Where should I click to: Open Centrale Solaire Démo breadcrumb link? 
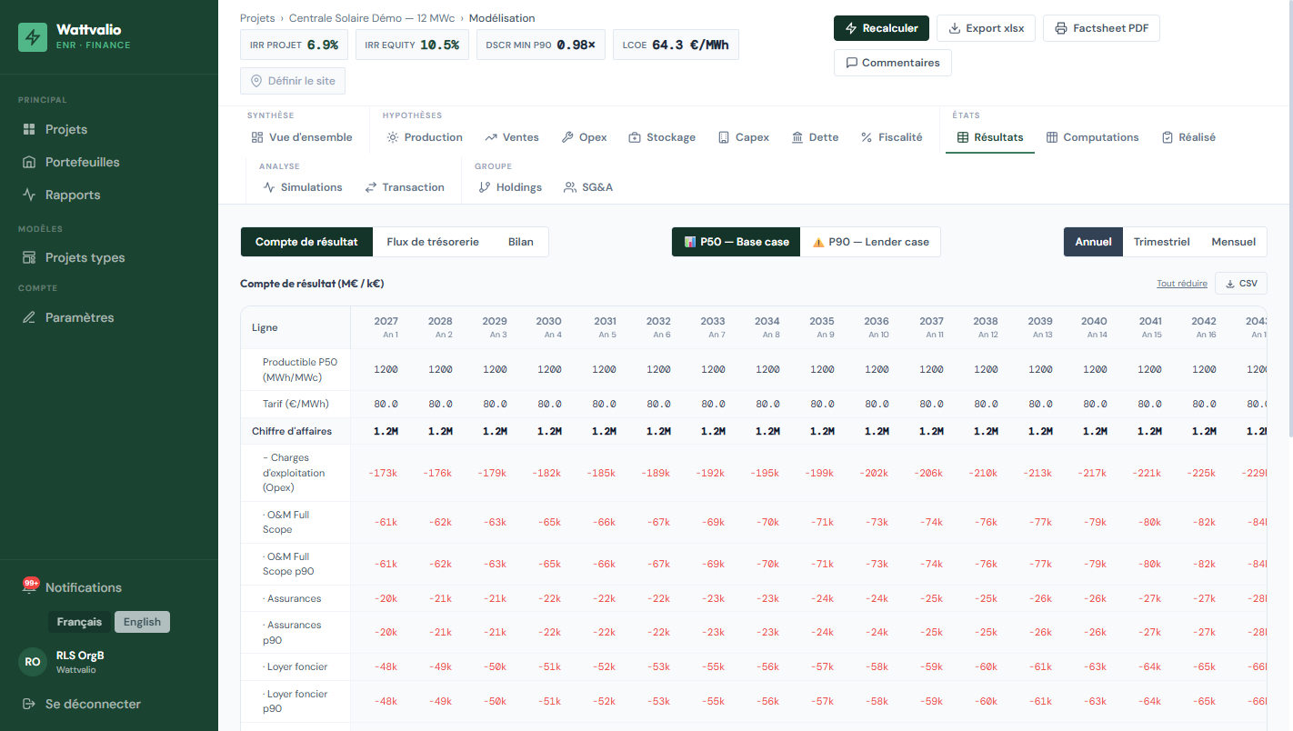click(x=374, y=18)
